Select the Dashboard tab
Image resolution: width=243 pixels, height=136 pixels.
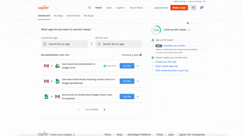[x=44, y=15]
